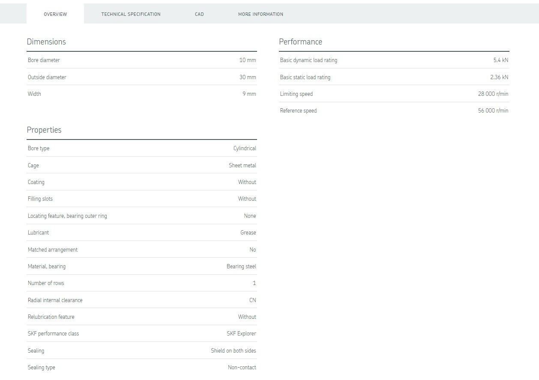The width and height of the screenshot is (539, 380).
Task: Click the Sheet metal value
Action: [243, 165]
